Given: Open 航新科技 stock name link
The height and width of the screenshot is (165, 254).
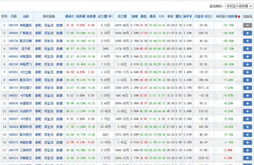Looking at the screenshot, I should 26,127.
